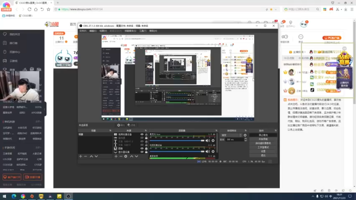Image resolution: width=356 pixels, height=200 pixels.
Task: Open the Douyu user avatar at top right
Action: (x=303, y=24)
